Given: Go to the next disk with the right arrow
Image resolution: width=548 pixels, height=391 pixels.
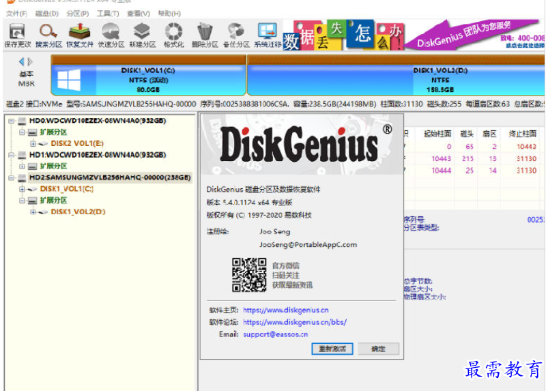Looking at the screenshot, I should 30,62.
